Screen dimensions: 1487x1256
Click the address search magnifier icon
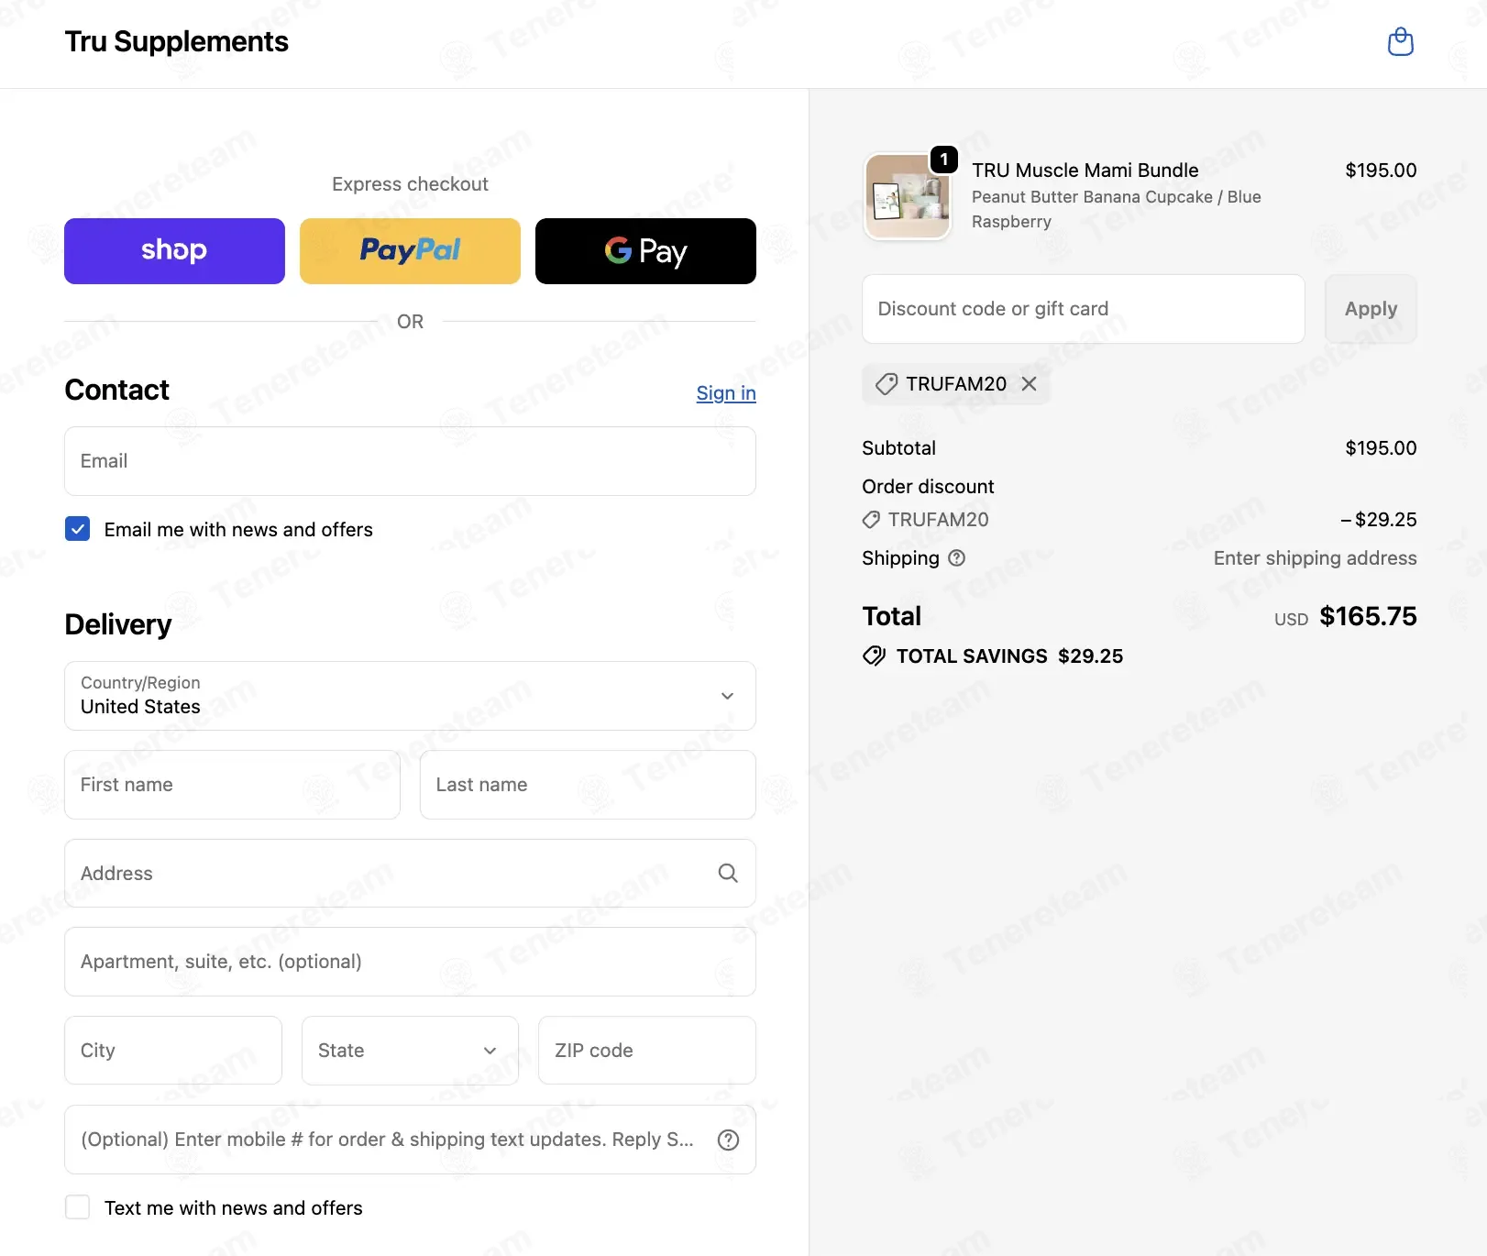click(728, 874)
